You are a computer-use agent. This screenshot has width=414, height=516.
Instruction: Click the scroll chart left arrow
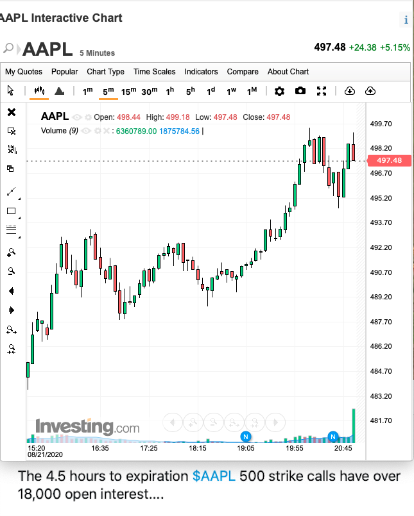click(12, 291)
